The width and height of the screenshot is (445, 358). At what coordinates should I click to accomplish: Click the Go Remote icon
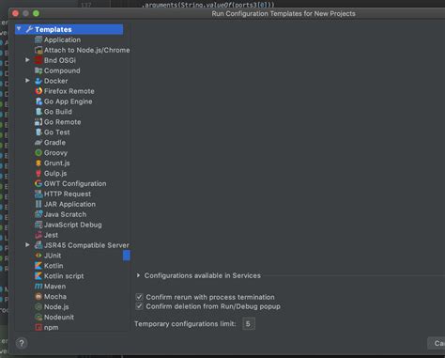(38, 122)
